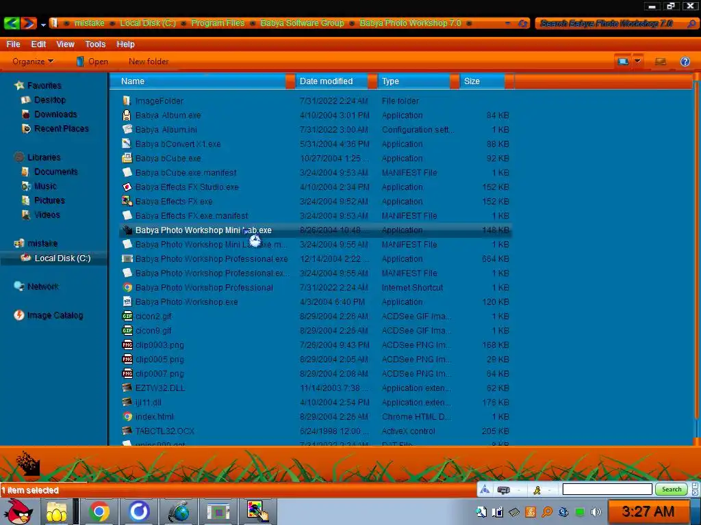Screen dimensions: 701x525
Task: Select Downloads in Favorites
Action: coord(55,114)
